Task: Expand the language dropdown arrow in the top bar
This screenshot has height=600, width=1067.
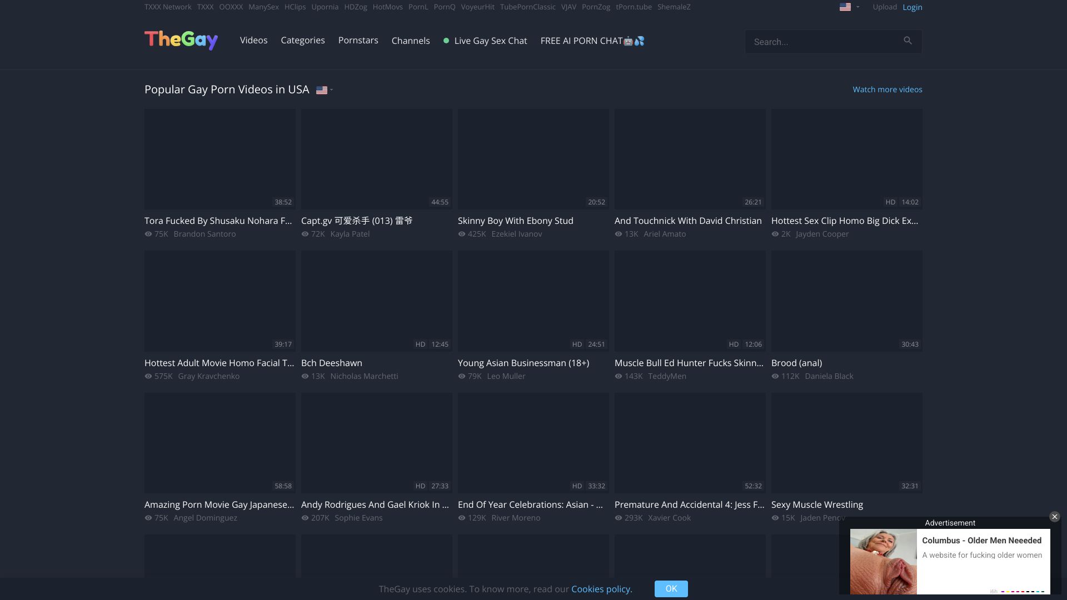Action: 857,7
